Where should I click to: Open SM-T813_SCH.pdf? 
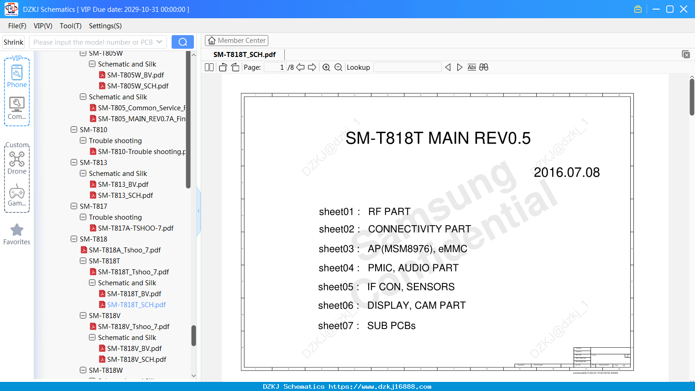[x=125, y=195]
